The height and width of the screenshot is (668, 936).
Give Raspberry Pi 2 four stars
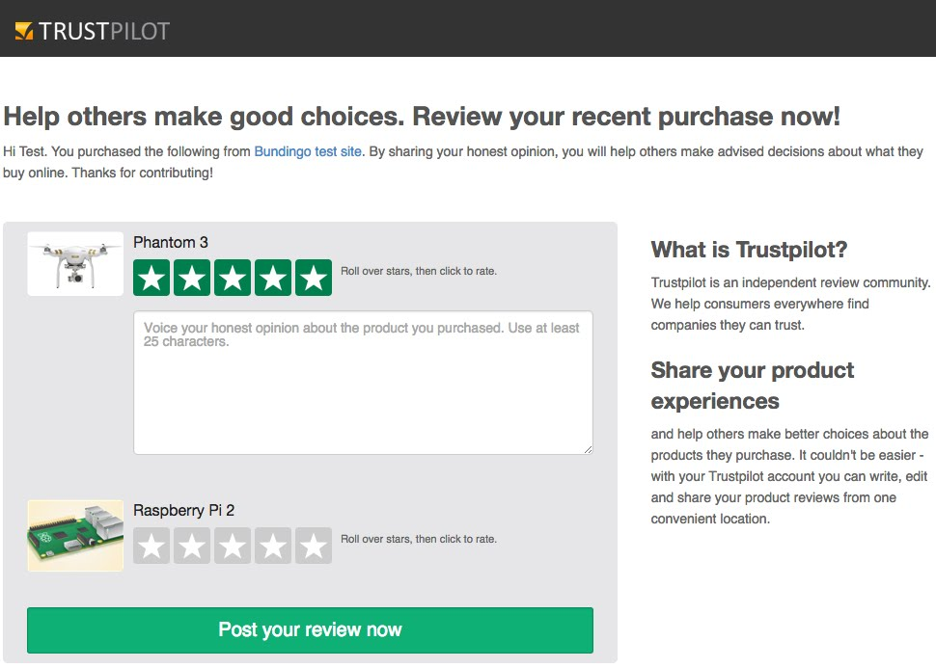point(273,546)
